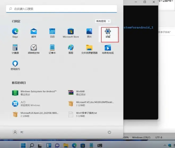
Task: Open the 日历 Calendar app
Action: click(52, 33)
